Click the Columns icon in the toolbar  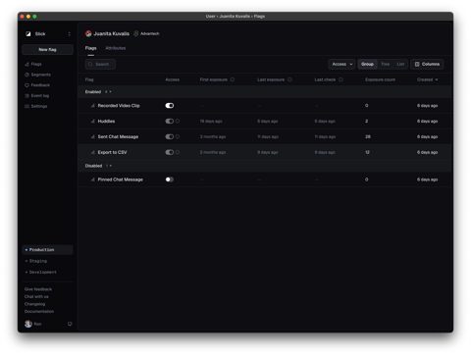pos(417,65)
